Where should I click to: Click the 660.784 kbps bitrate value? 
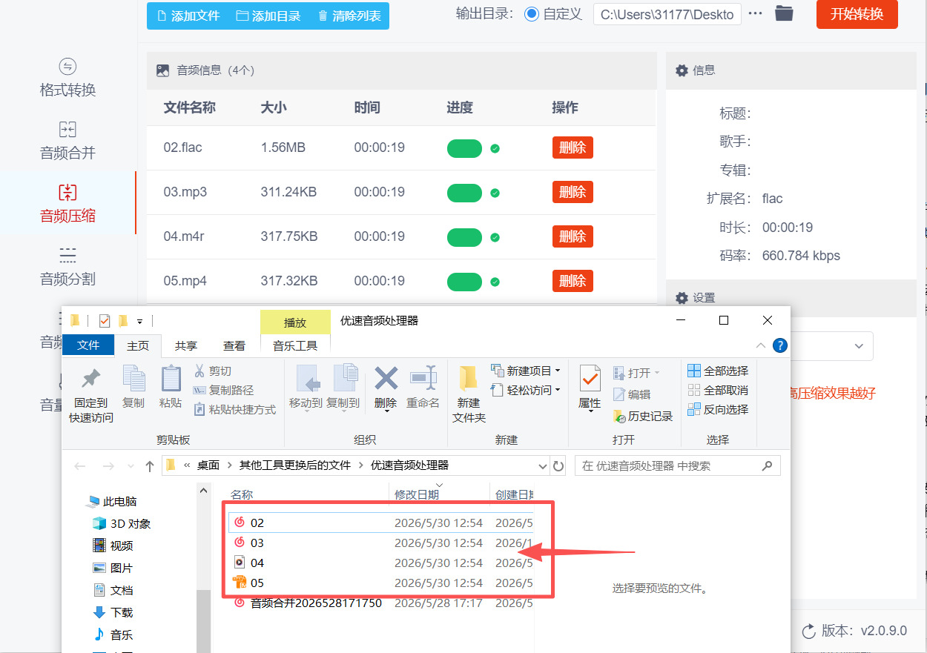(x=801, y=256)
